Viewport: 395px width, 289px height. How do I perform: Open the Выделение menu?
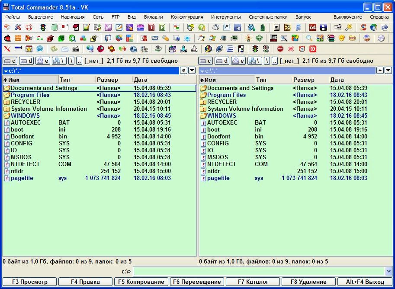pyautogui.click(x=41, y=17)
